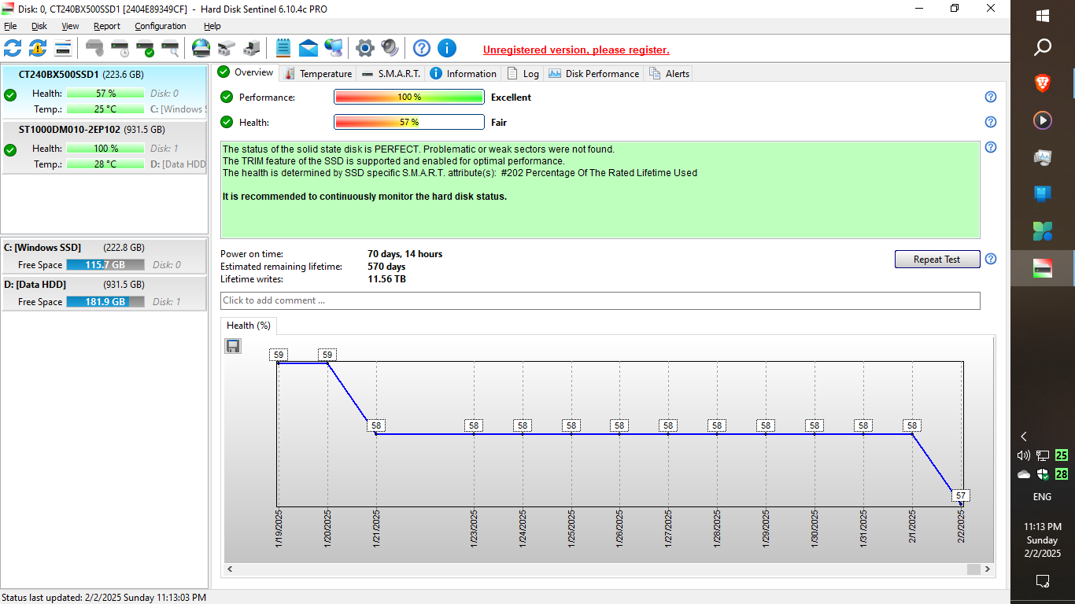The width and height of the screenshot is (1075, 604).
Task: Click the Unregistered version, please register link
Action: (576, 50)
